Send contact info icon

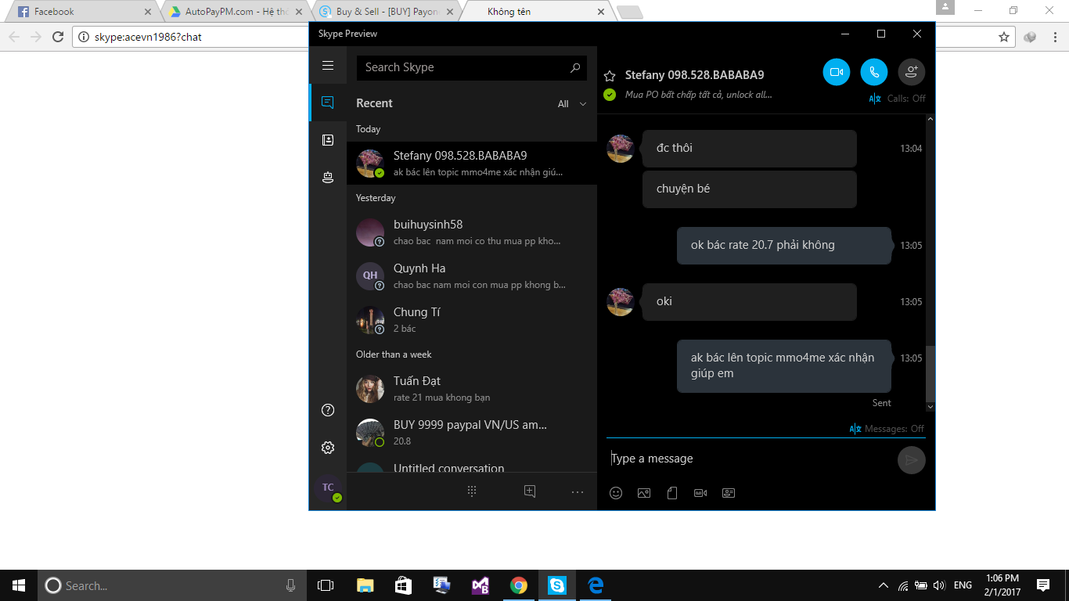point(729,493)
